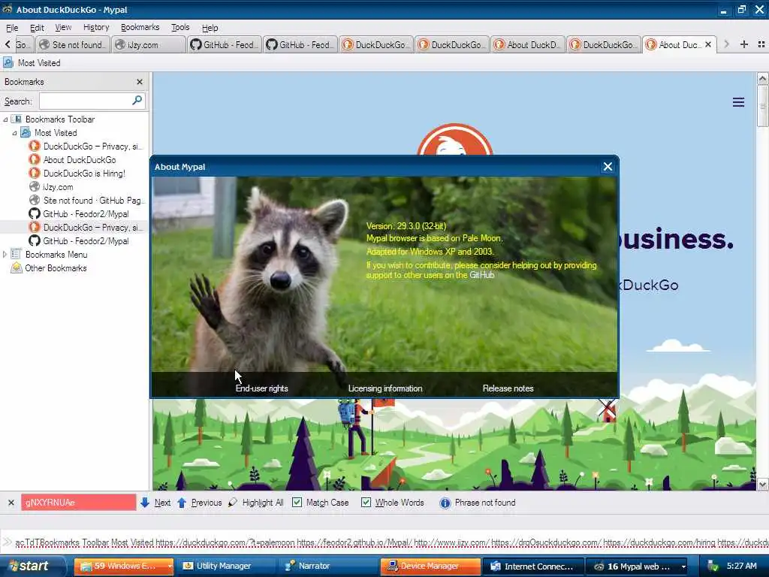The height and width of the screenshot is (577, 769).
Task: Click the system tray network icon
Action: click(713, 566)
